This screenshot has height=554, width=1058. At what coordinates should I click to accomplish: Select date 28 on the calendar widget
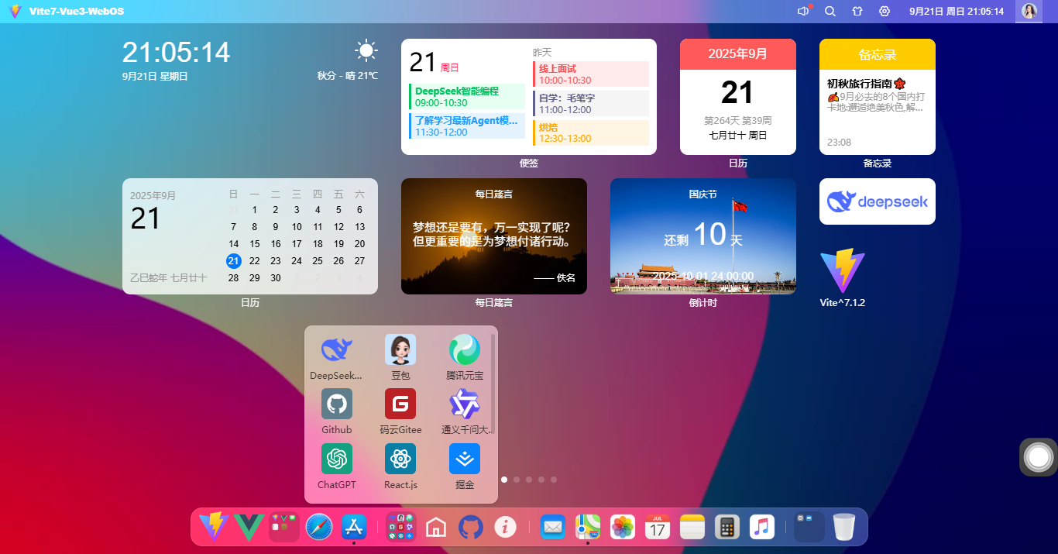(233, 277)
